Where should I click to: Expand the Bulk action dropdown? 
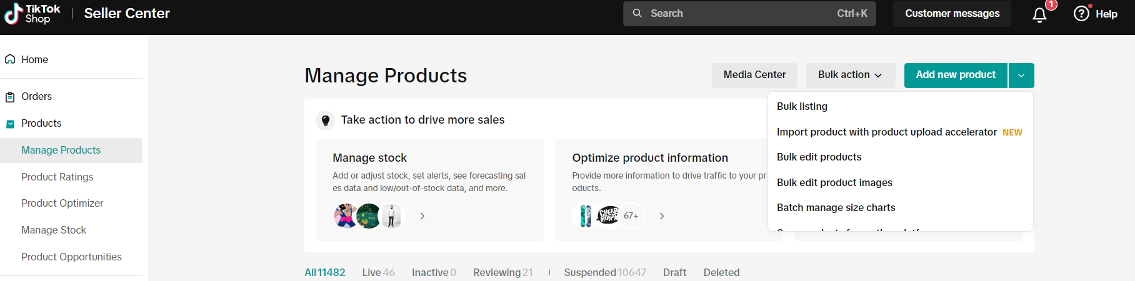click(x=850, y=75)
